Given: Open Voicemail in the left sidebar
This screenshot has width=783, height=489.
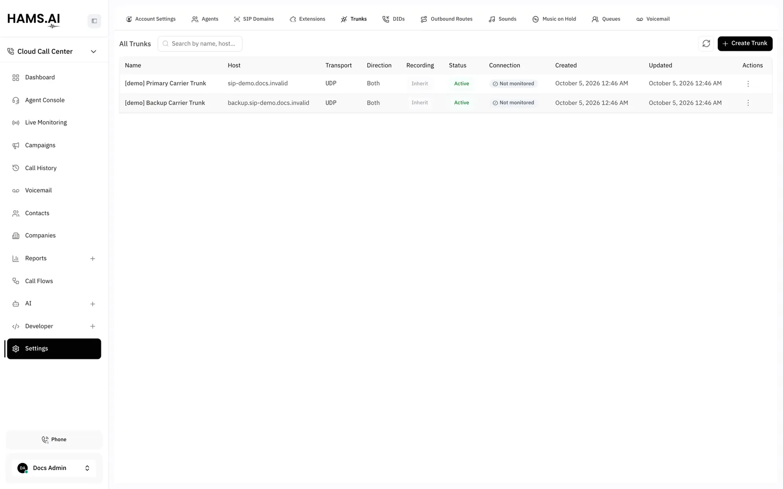Looking at the screenshot, I should point(54,190).
